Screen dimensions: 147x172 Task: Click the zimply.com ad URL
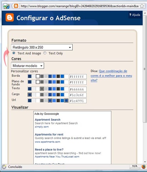click(42, 127)
